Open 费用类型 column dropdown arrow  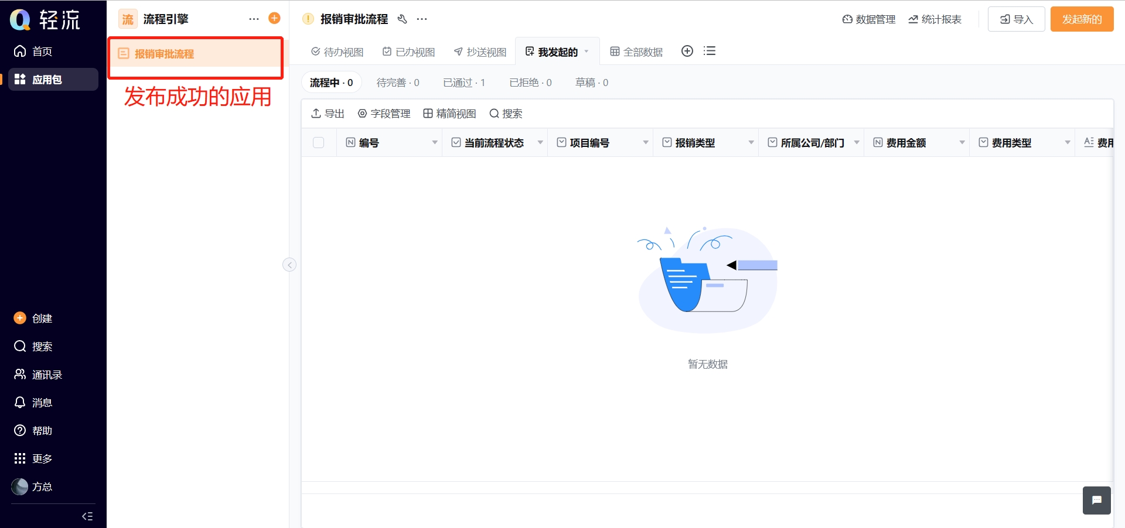click(x=1068, y=143)
